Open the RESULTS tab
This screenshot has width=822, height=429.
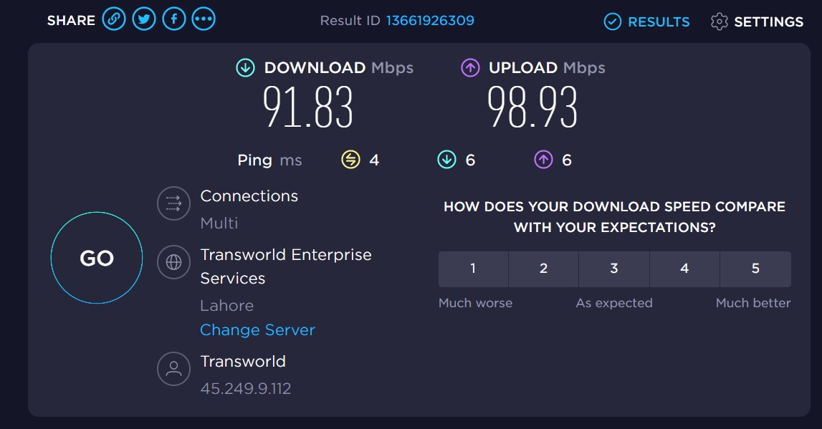[647, 21]
